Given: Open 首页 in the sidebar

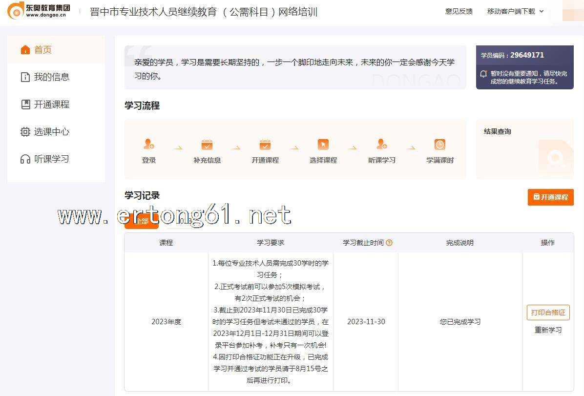Looking at the screenshot, I should click(x=43, y=50).
